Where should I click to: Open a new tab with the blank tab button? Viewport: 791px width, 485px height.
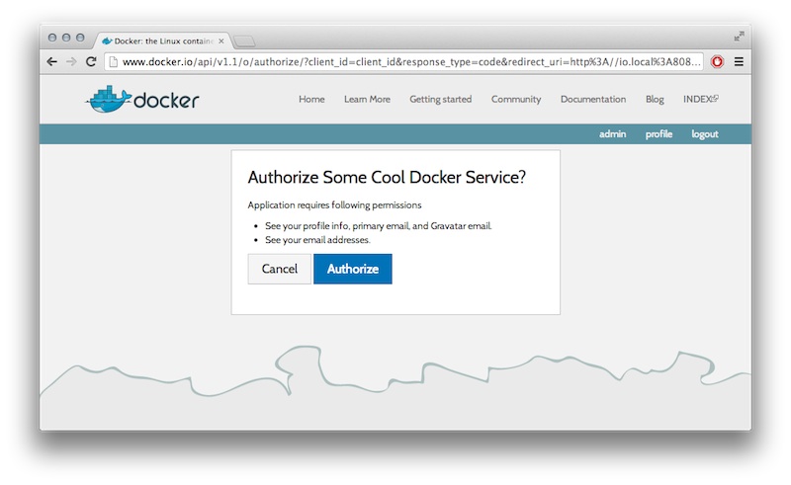coord(244,41)
